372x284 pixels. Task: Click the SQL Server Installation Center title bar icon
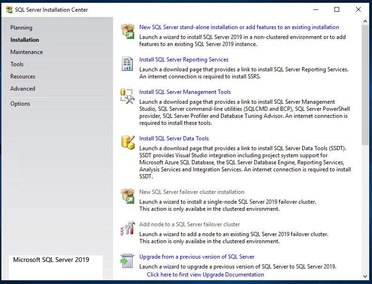pos(9,10)
